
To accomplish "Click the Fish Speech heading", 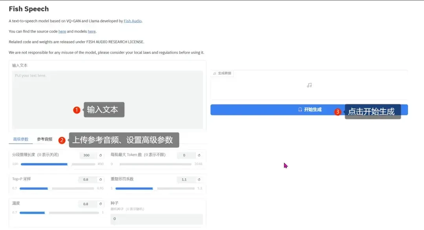I will point(29,9).
